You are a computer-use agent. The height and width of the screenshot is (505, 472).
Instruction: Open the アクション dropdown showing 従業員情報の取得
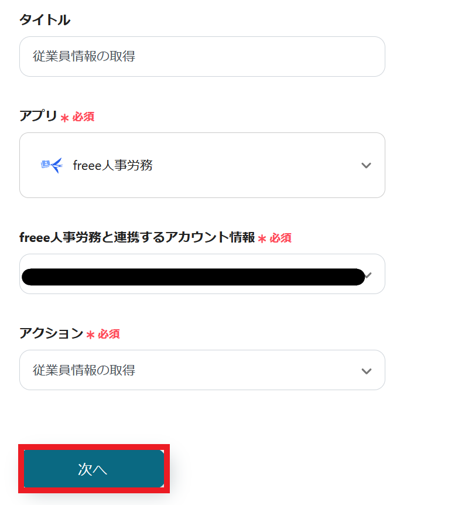(x=202, y=370)
